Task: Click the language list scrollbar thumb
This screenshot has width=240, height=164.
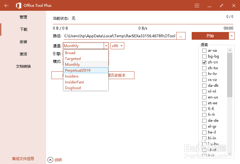Action: coord(230,75)
